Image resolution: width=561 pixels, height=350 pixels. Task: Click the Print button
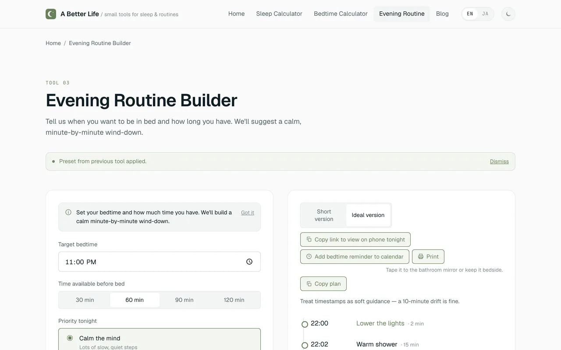click(428, 256)
